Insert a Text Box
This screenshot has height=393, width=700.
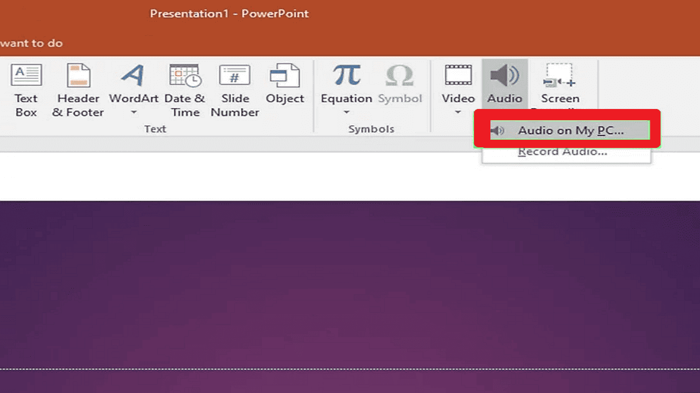[26, 90]
